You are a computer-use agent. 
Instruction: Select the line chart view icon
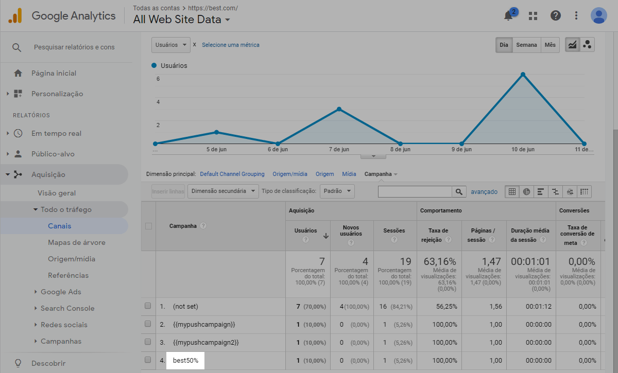point(572,45)
